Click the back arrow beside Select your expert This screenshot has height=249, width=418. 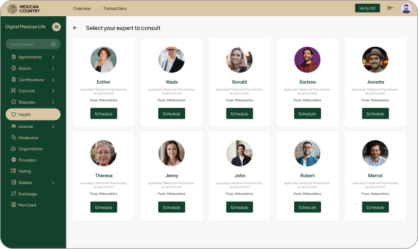click(x=75, y=28)
